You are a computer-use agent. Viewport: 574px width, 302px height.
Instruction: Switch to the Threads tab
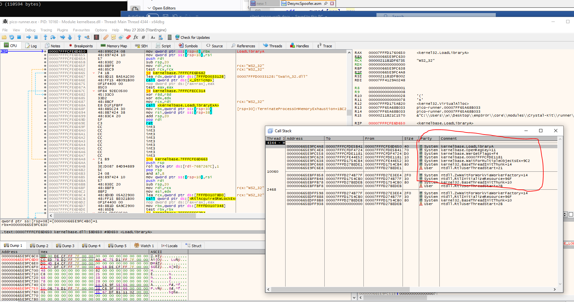pyautogui.click(x=272, y=46)
